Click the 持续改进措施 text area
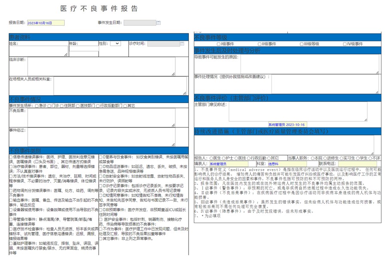This screenshot has width=386, height=257. pos(284,145)
